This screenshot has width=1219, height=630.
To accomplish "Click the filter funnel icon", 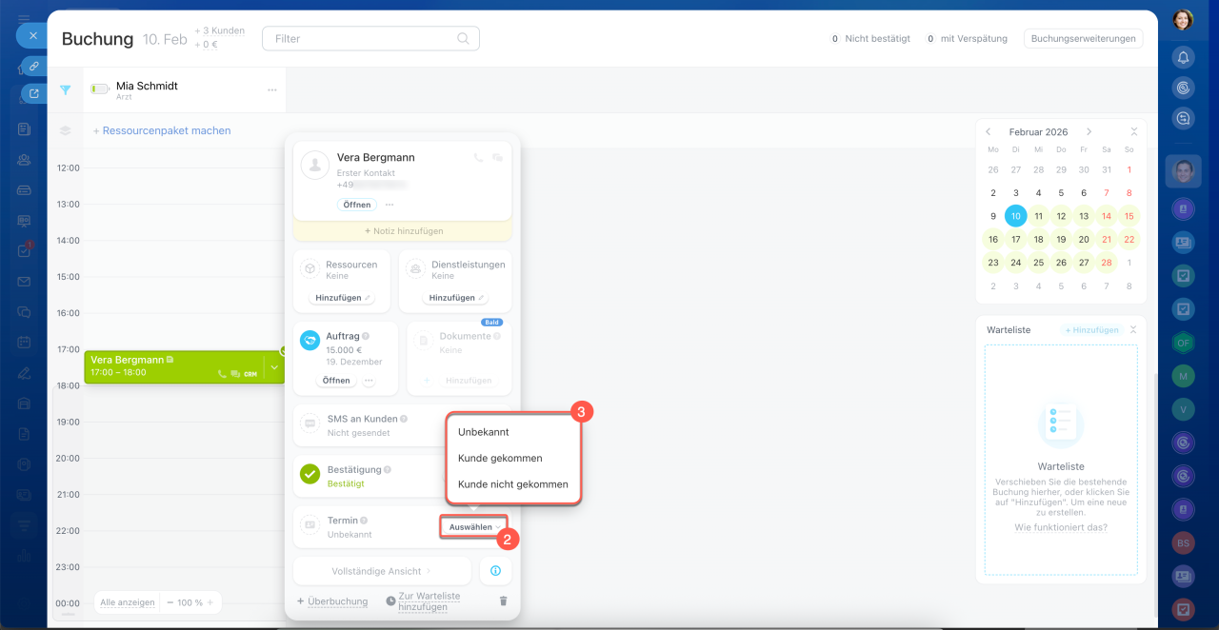I will click(x=66, y=90).
